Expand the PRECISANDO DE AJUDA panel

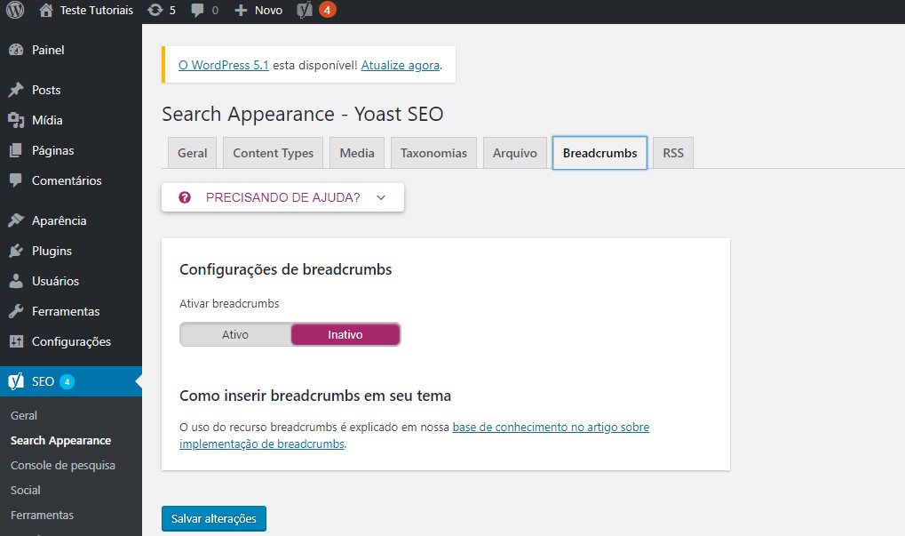coord(282,197)
